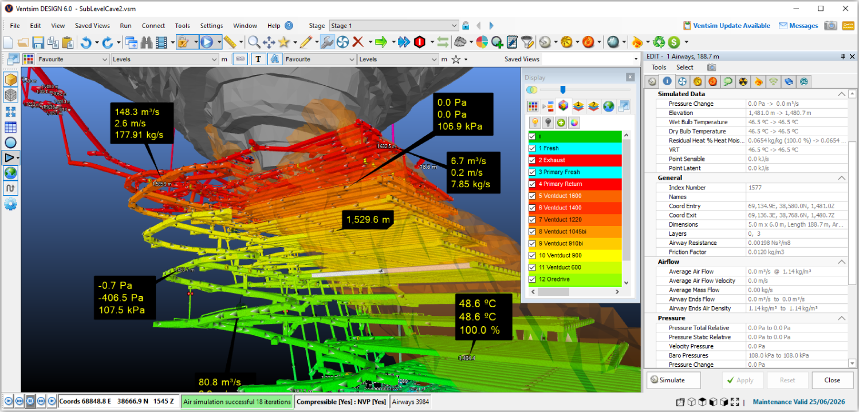Click the blue settings gear in left sidebar
859x412 pixels.
[x=10, y=204]
